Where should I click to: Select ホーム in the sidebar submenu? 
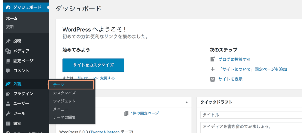click(12, 19)
